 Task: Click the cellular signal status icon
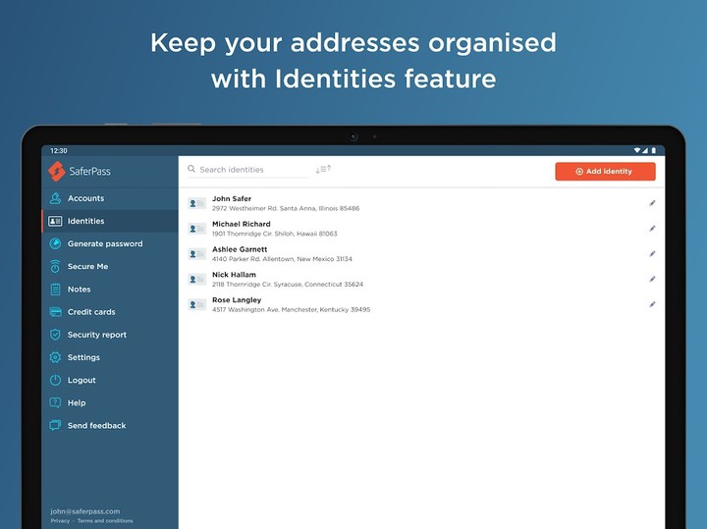[x=645, y=150]
